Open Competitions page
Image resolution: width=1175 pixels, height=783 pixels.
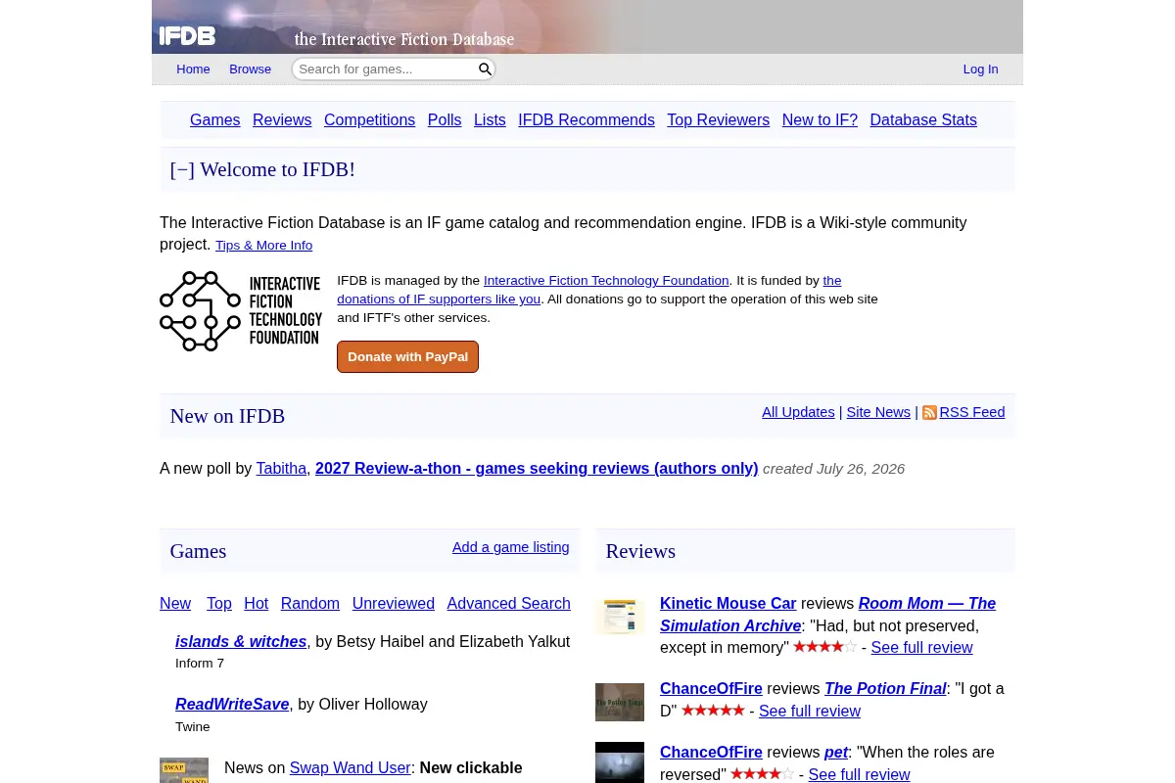[x=369, y=120]
